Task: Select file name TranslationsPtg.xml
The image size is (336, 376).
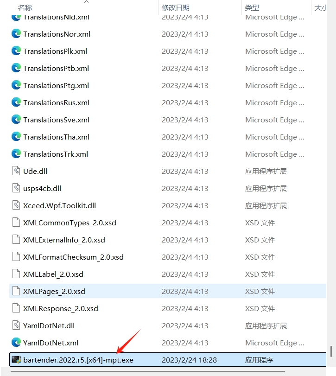Action: coord(56,85)
